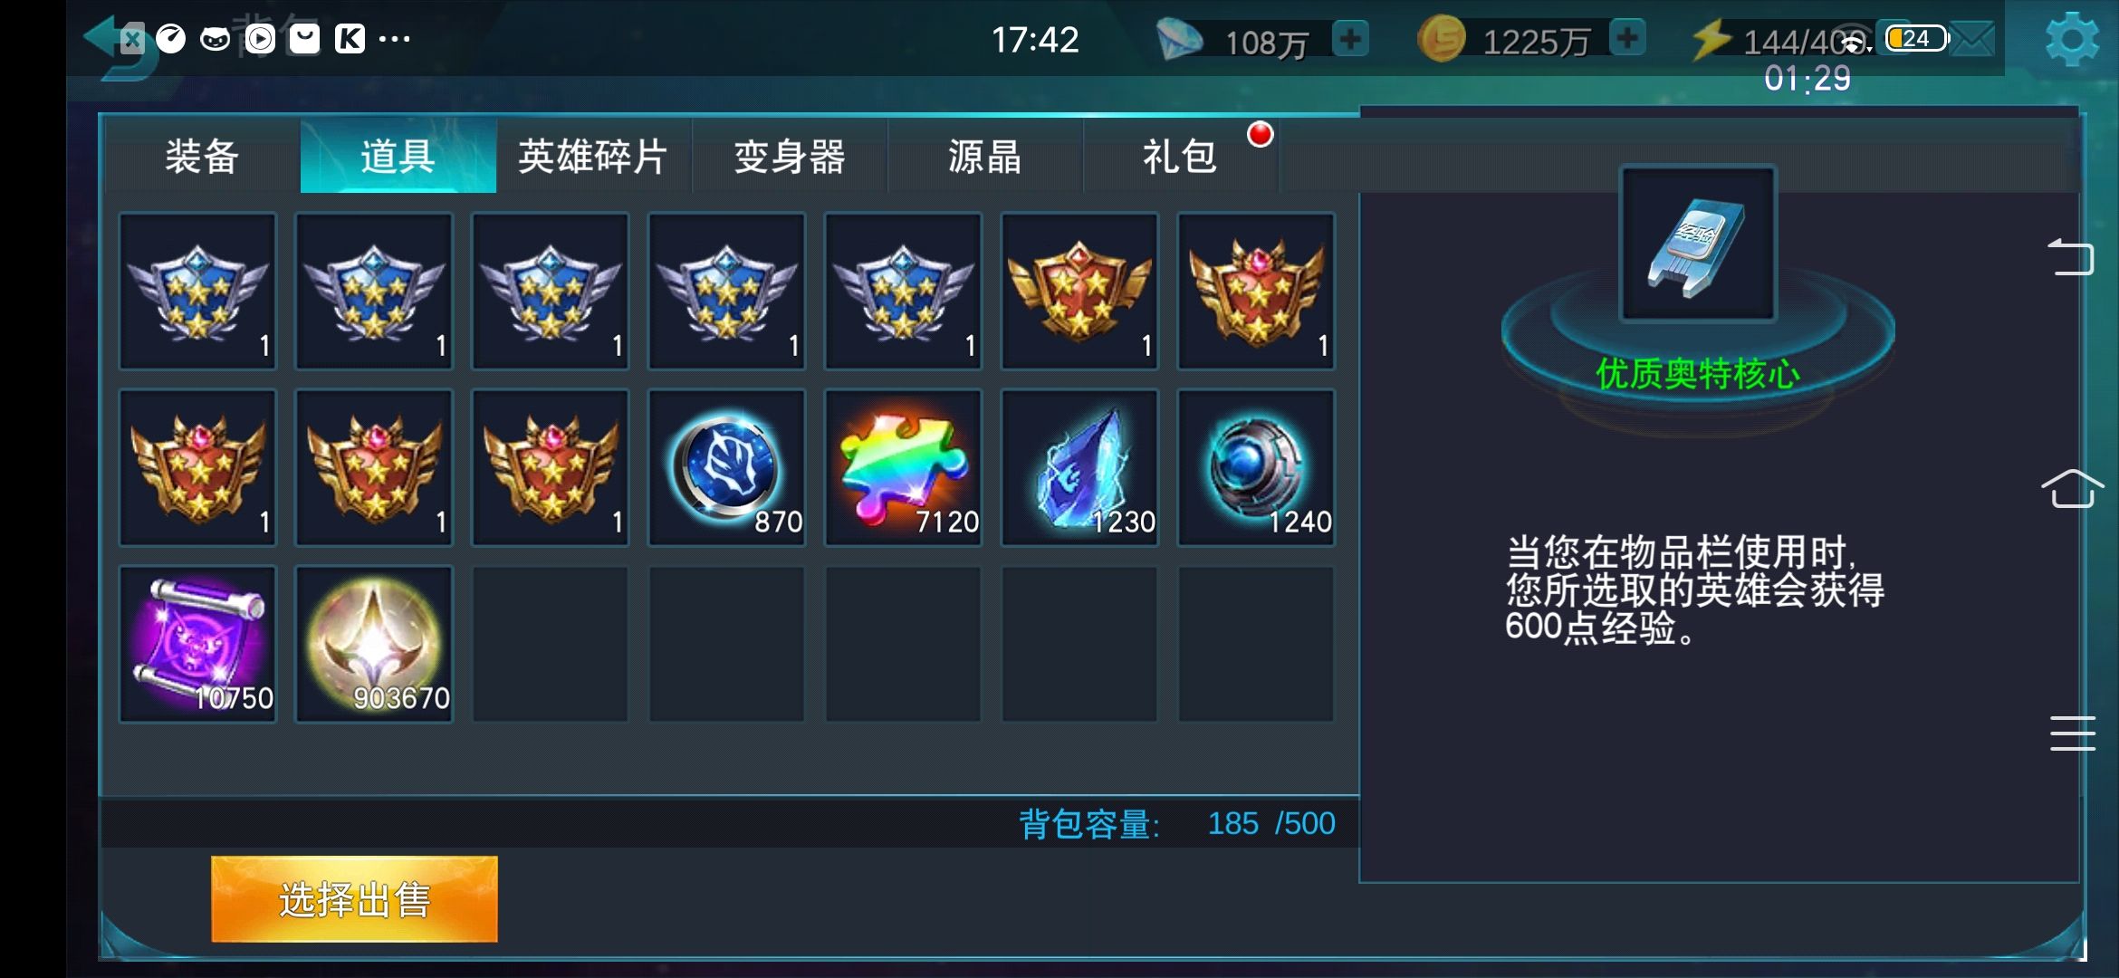Select the blue sphere item 1240

coord(1256,467)
